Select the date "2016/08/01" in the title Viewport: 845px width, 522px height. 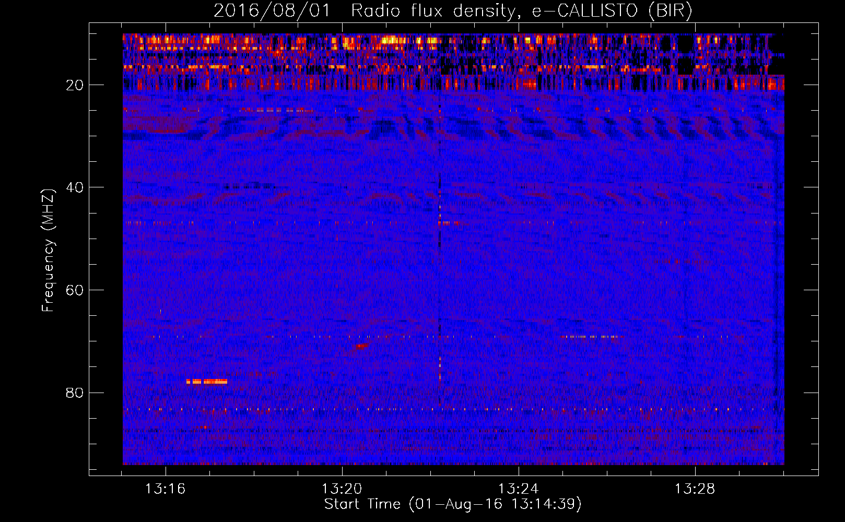(x=272, y=10)
